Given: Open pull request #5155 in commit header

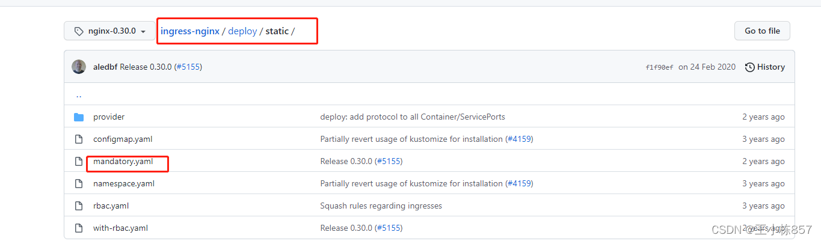Looking at the screenshot, I should [x=188, y=67].
